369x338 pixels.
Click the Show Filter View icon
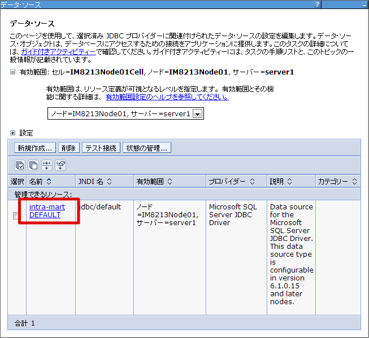[47, 165]
